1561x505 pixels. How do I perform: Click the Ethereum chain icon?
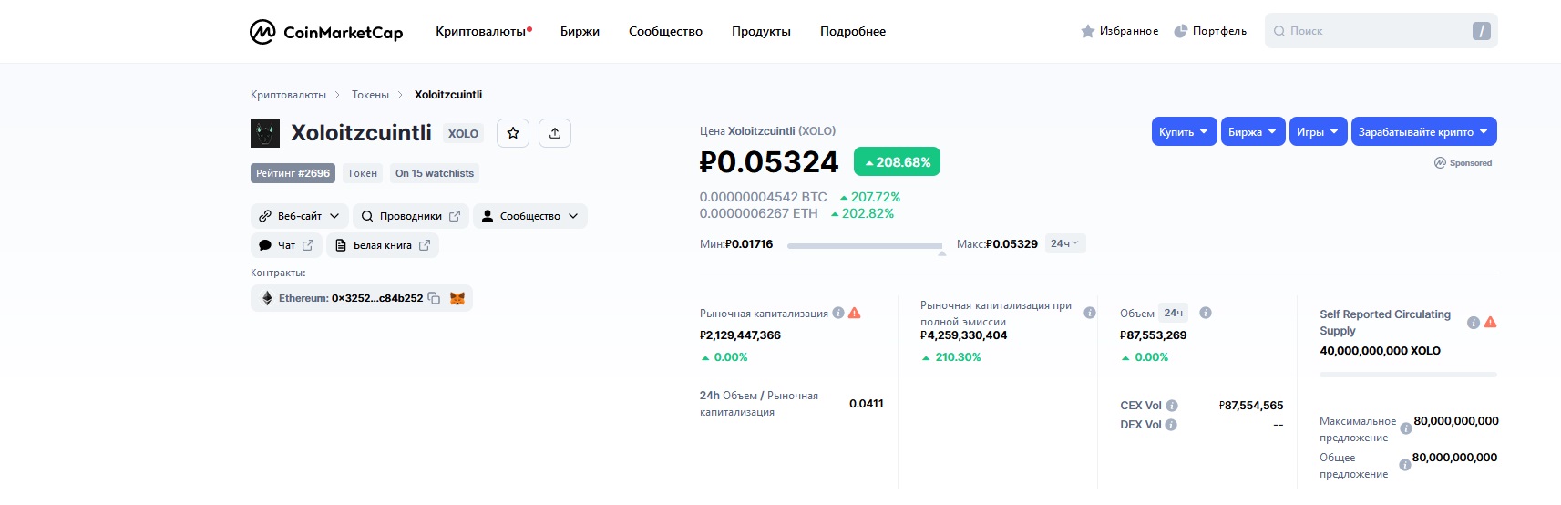(x=267, y=298)
